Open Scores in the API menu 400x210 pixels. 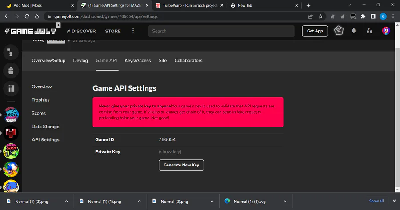pyautogui.click(x=39, y=113)
